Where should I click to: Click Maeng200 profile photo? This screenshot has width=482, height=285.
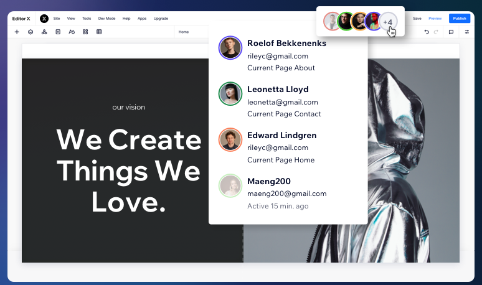coord(230,186)
